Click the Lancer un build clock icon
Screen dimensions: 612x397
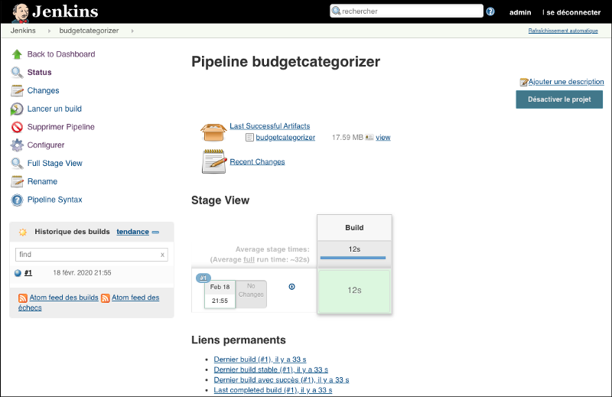[17, 109]
